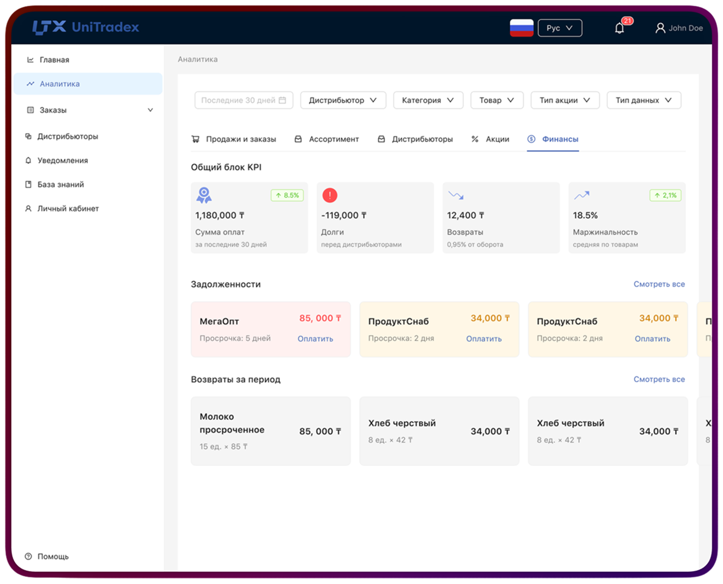Open the Категория filter dropdown

point(428,100)
